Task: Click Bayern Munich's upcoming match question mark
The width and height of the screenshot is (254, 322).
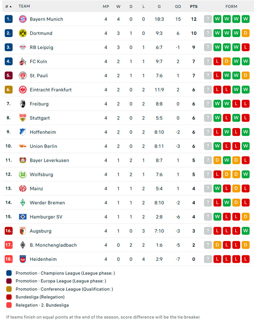Action: coord(208,19)
